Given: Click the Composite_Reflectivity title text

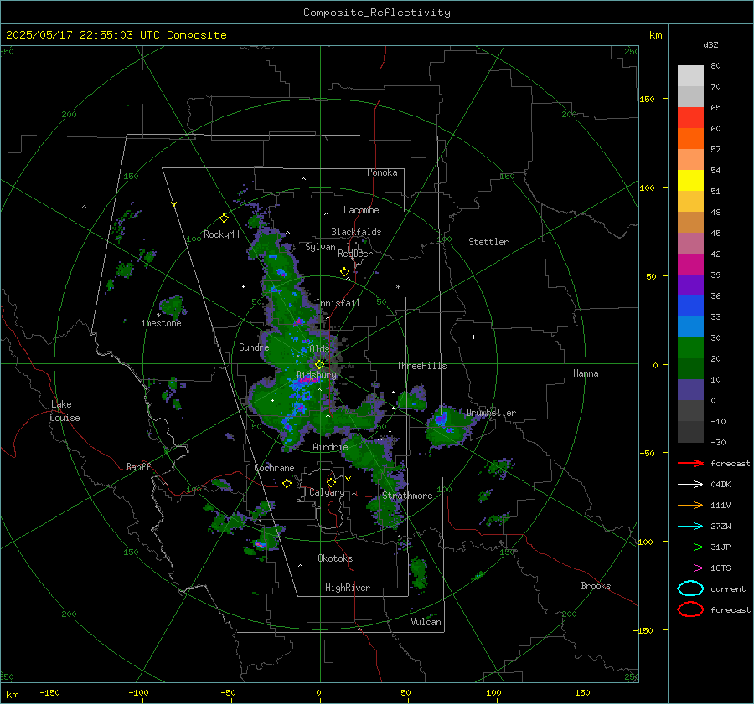Looking at the screenshot, I should tap(376, 13).
